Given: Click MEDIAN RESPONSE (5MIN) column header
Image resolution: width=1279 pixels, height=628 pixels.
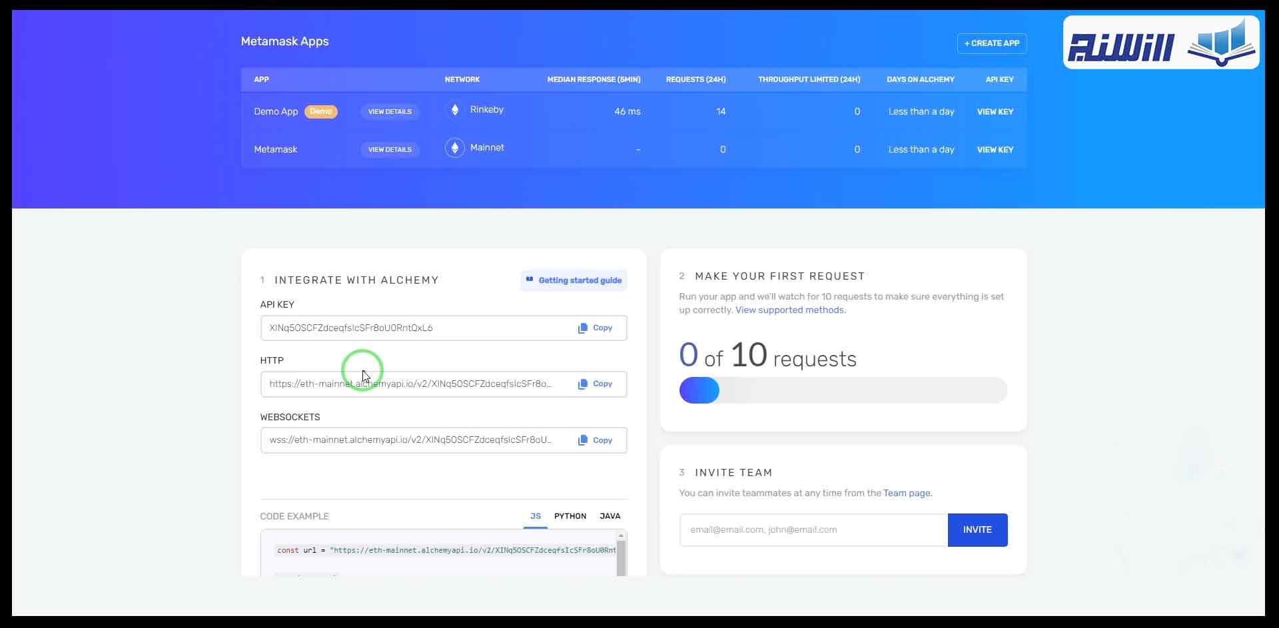Looking at the screenshot, I should 594,79.
